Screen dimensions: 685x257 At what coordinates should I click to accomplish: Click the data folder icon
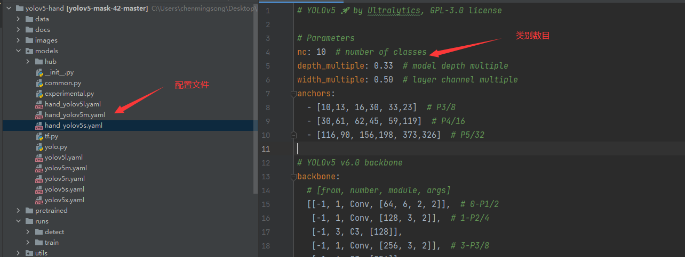coord(29,19)
